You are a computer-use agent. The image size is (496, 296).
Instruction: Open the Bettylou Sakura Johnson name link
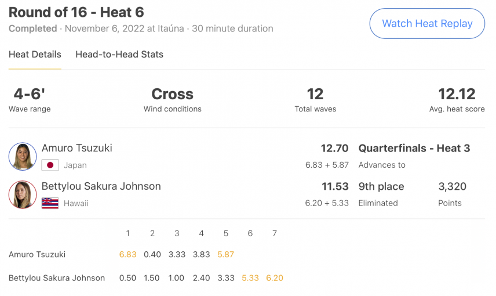click(101, 186)
